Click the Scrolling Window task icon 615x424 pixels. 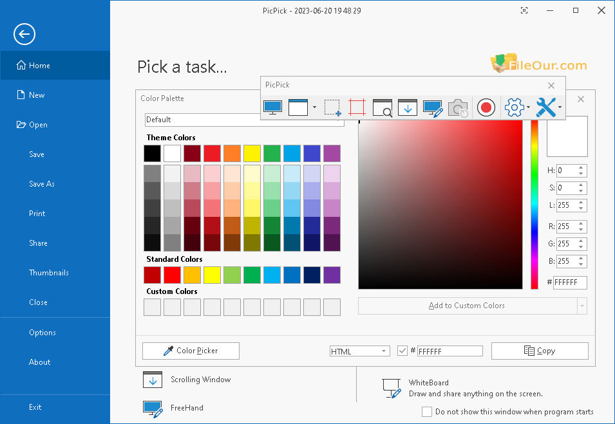pos(153,380)
